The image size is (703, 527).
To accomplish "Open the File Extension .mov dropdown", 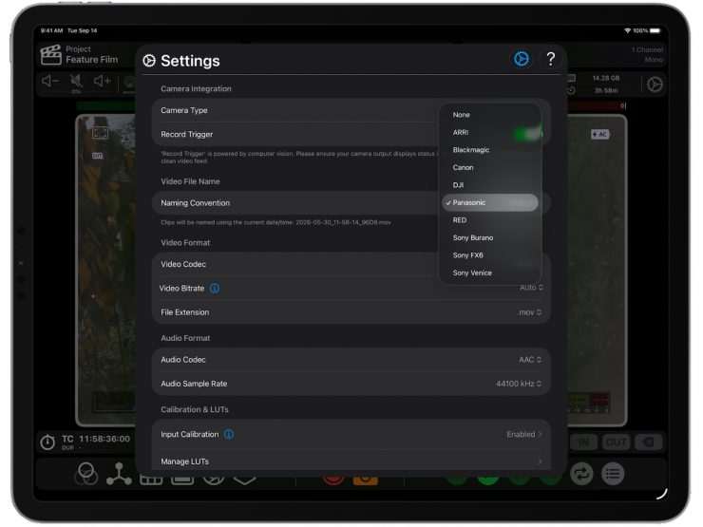I will [529, 312].
